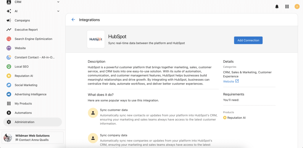
Task: Click the Advertising Intelligence megaphone icon
Action: [9, 94]
